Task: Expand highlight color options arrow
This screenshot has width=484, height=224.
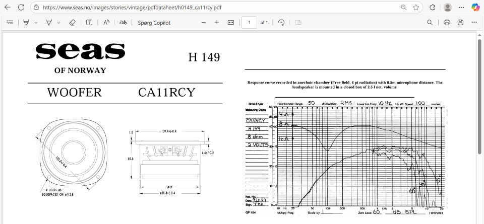Action: [x=36, y=23]
